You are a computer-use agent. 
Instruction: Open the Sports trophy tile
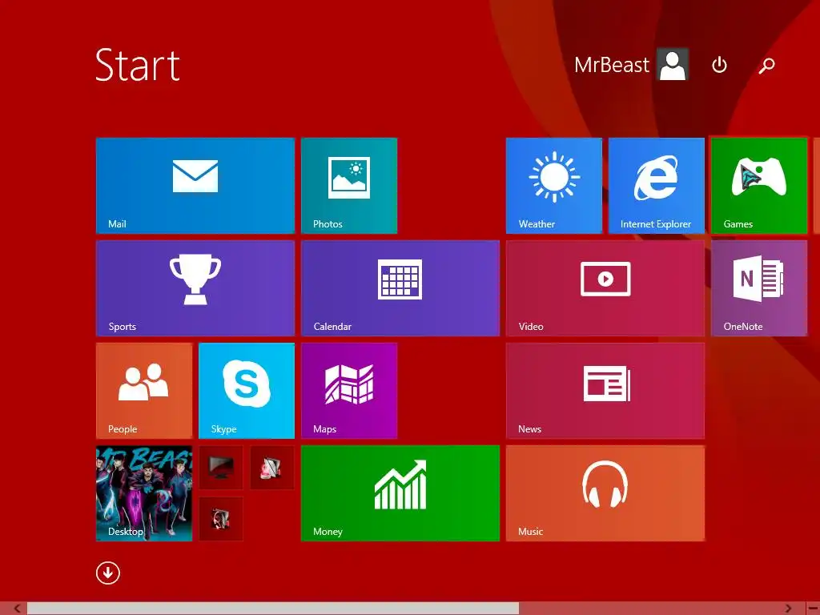pyautogui.click(x=195, y=288)
